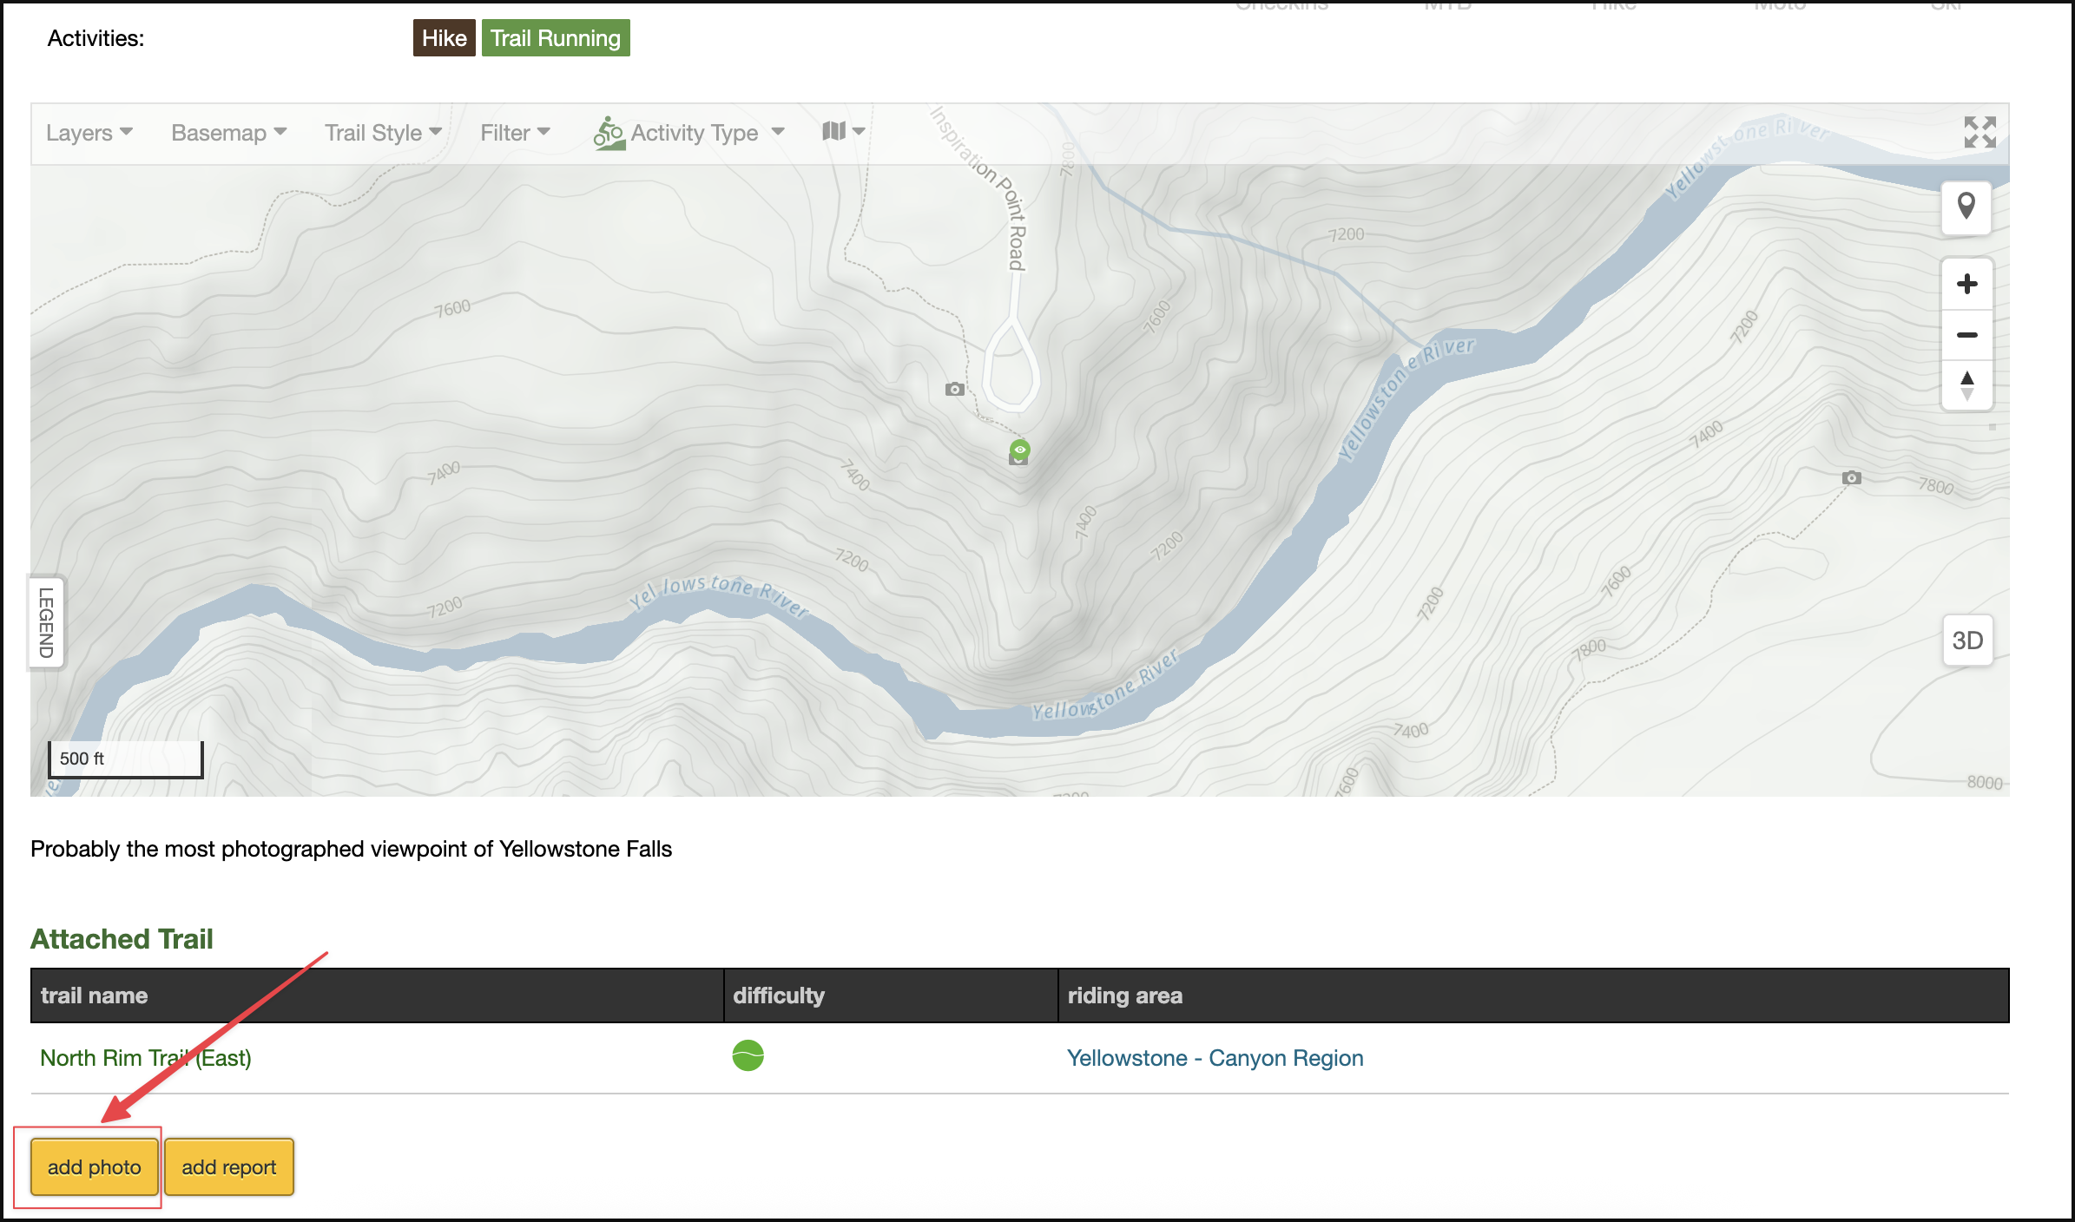This screenshot has width=2075, height=1222.
Task: Click the add photo button
Action: coord(95,1167)
